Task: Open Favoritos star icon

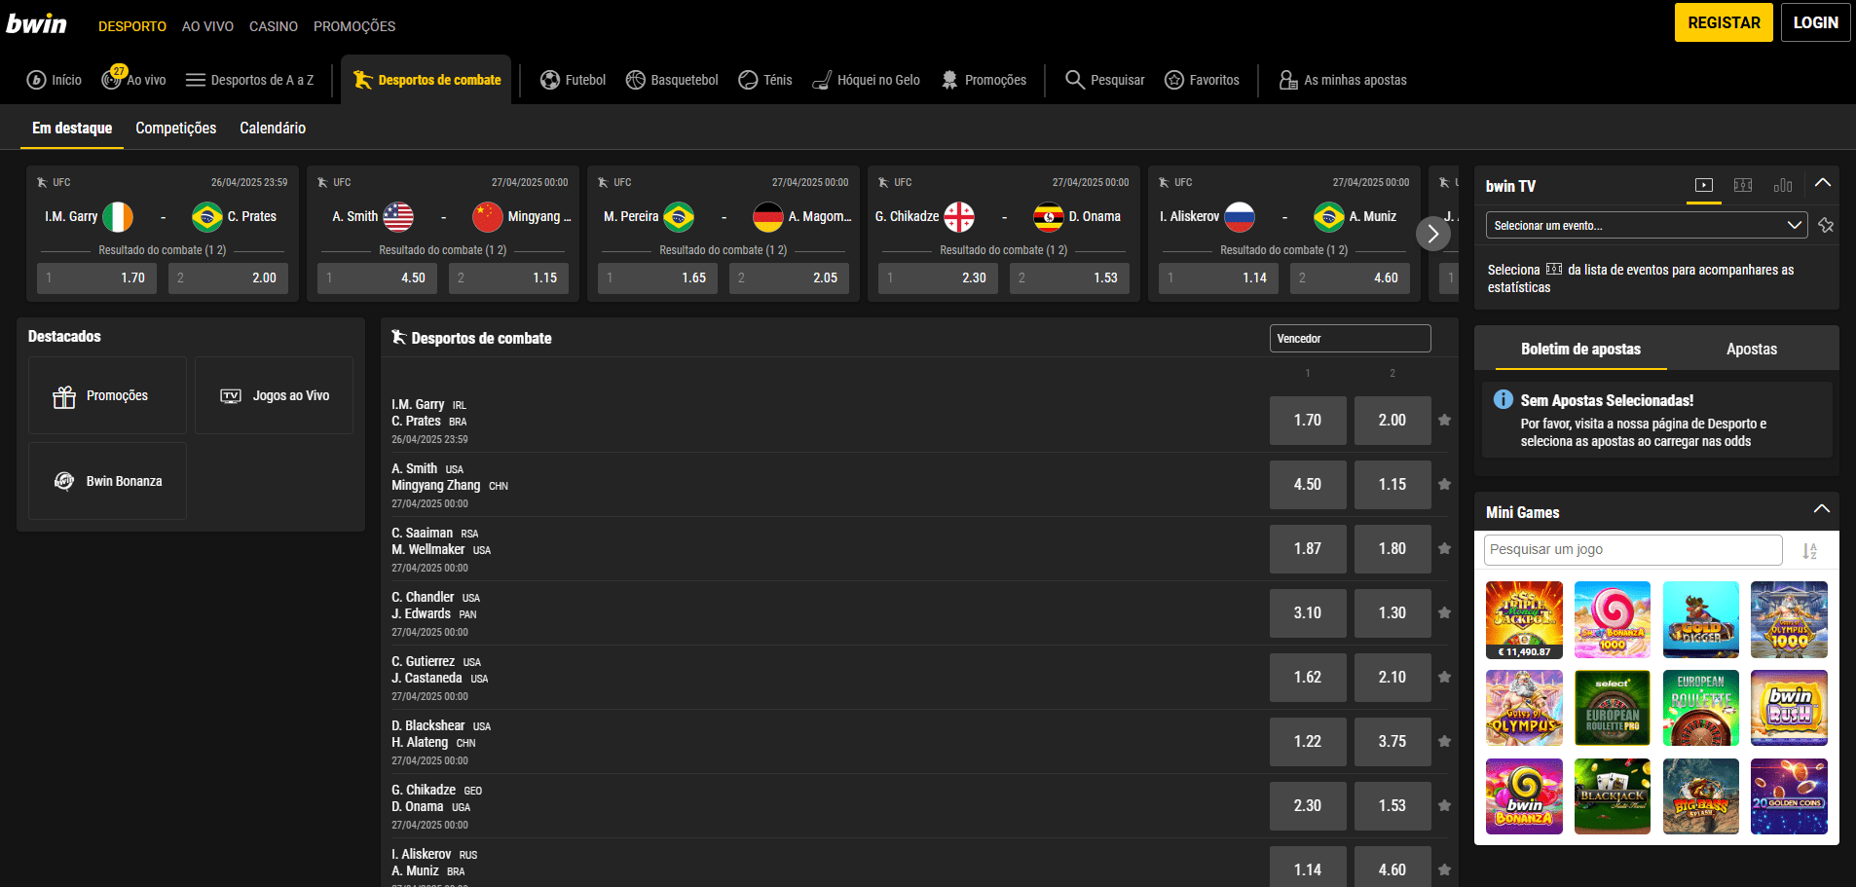Action: tap(1174, 80)
